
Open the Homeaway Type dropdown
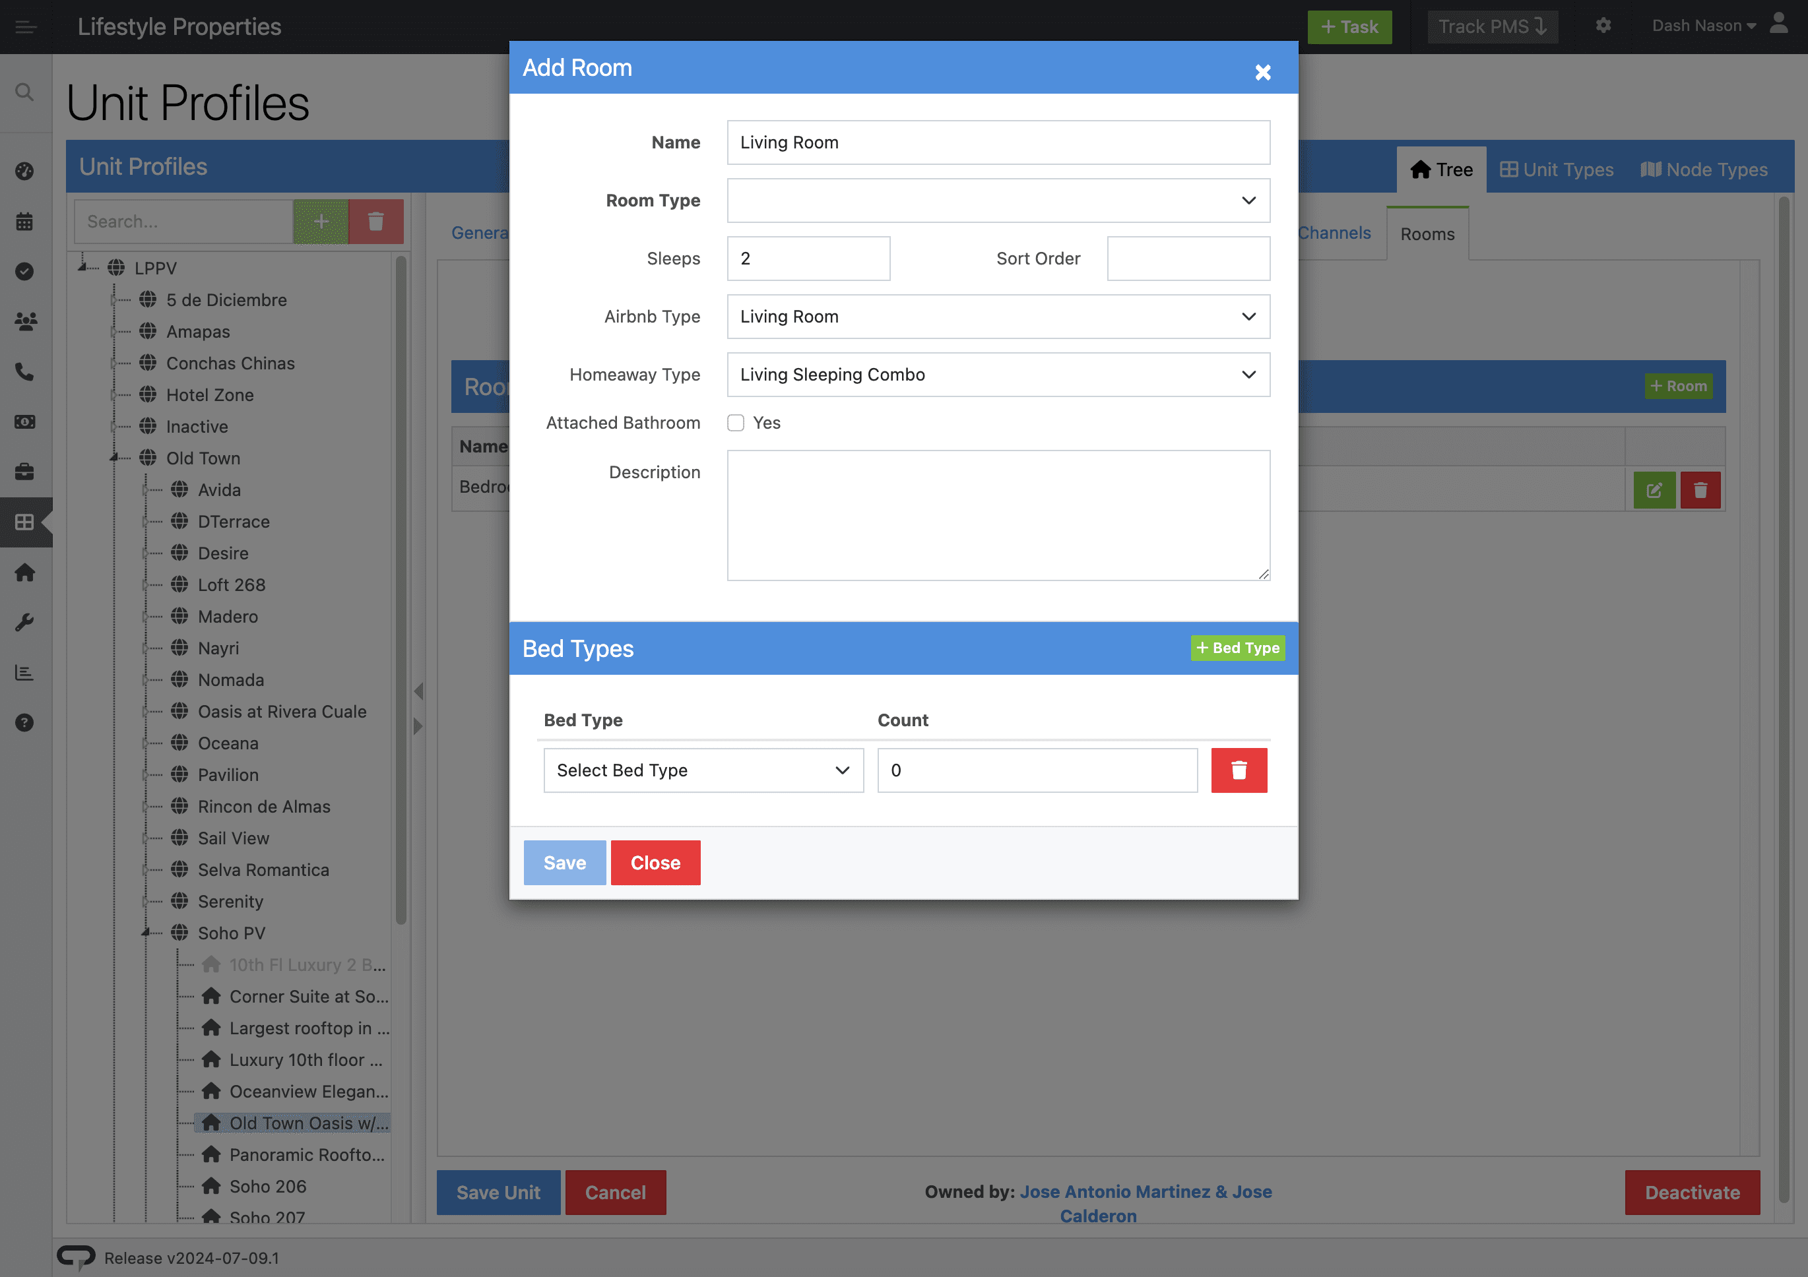tap(998, 375)
